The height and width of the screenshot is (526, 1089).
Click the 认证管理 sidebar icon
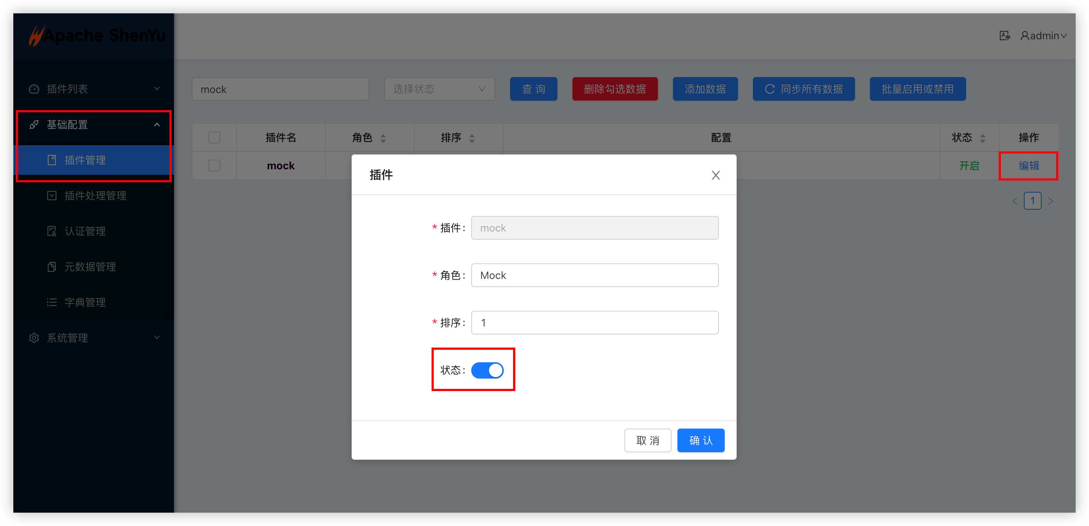tap(51, 231)
